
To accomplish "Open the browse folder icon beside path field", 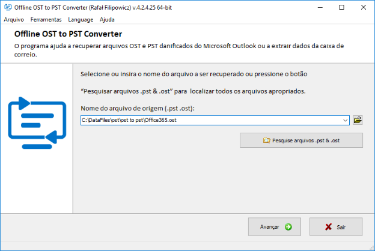I will (x=358, y=120).
